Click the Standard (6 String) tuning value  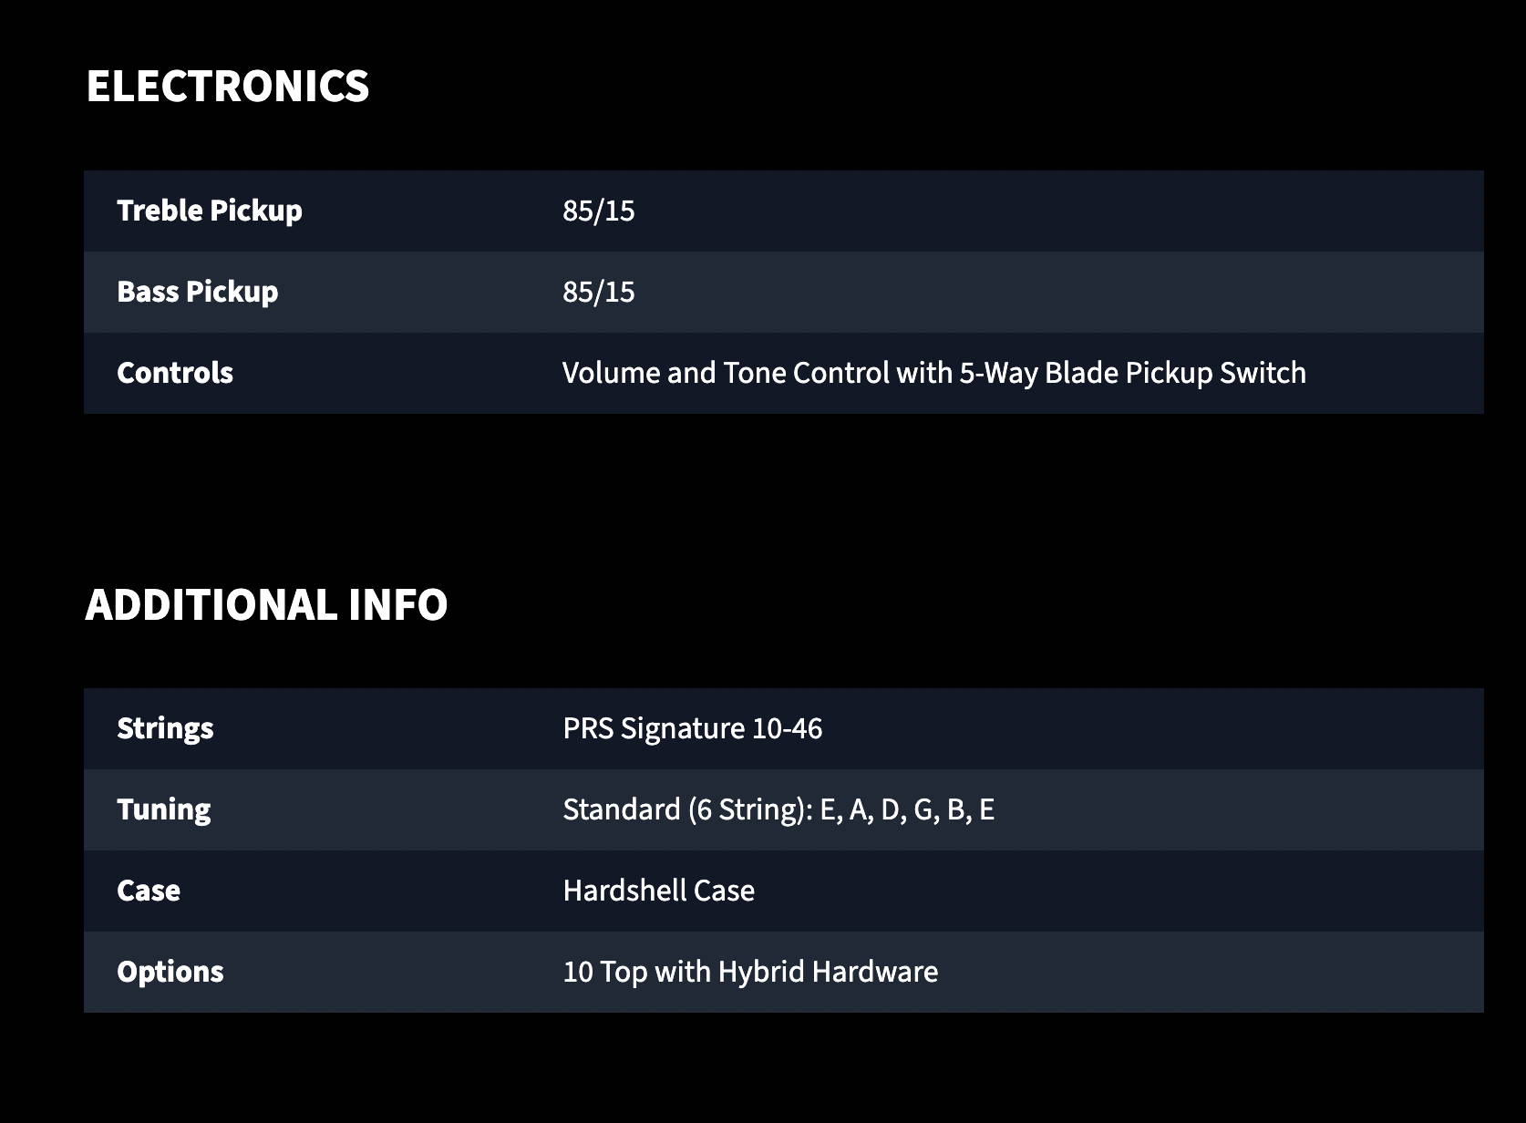click(x=778, y=809)
